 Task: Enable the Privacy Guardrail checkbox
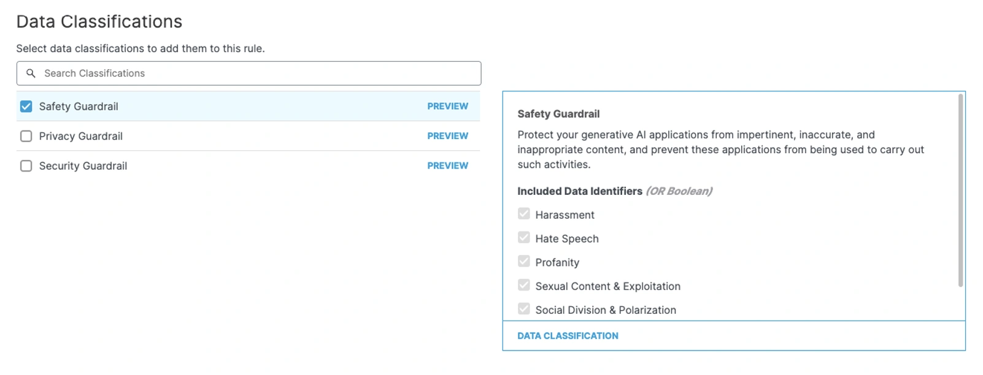(x=26, y=136)
